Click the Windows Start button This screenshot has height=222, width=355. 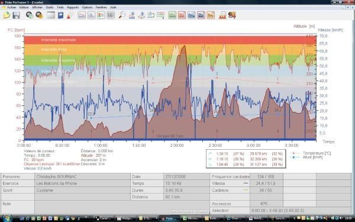(x=7, y=218)
